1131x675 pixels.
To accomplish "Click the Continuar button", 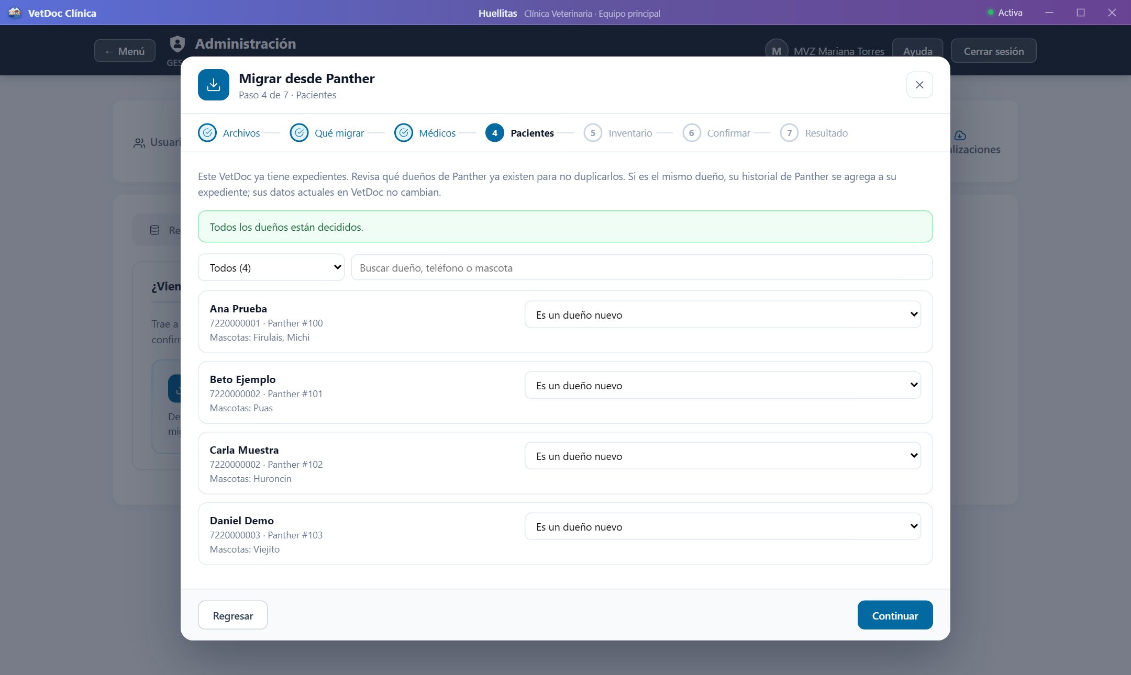I will point(895,615).
